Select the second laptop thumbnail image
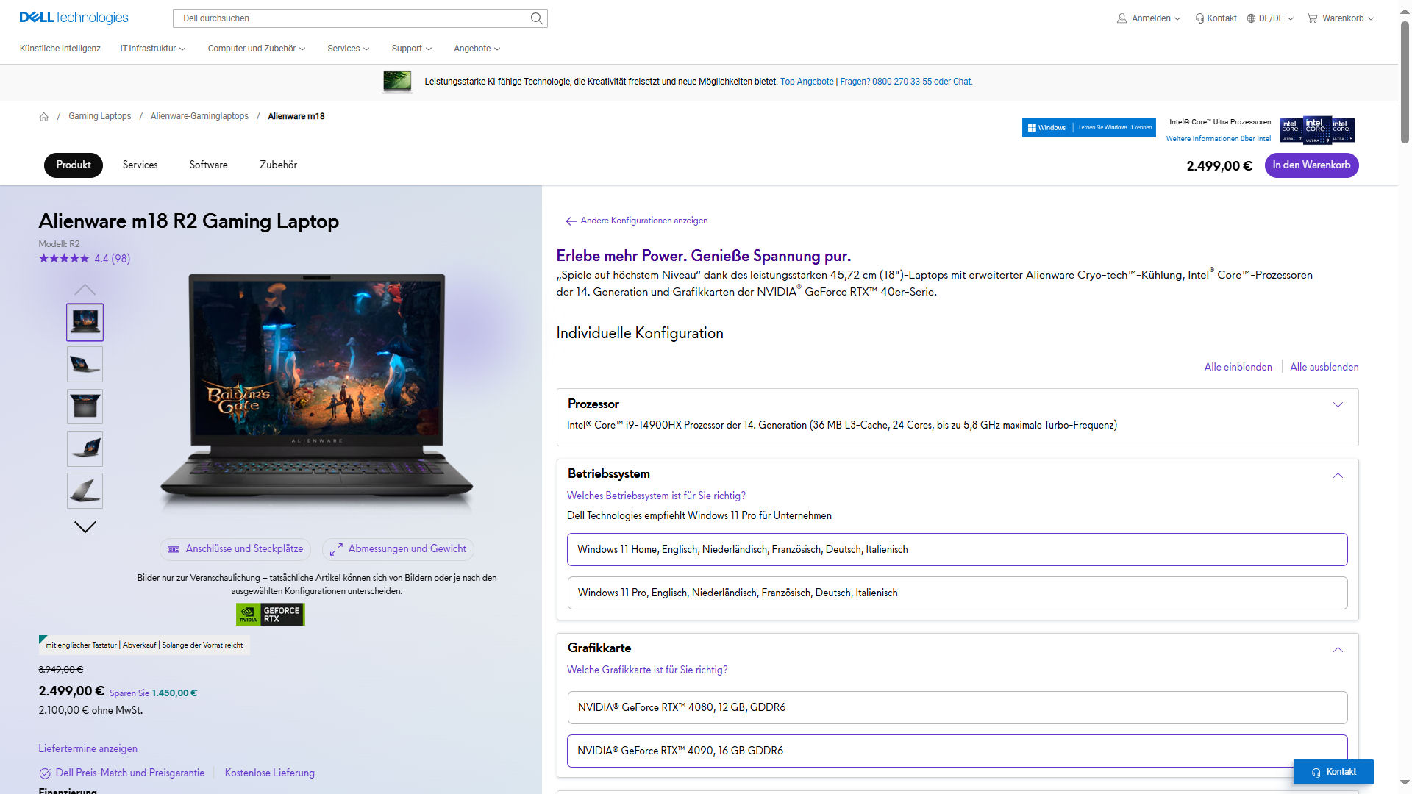1412x794 pixels. coord(85,365)
